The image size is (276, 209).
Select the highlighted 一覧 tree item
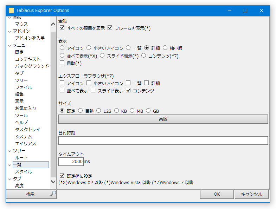tap(31, 165)
